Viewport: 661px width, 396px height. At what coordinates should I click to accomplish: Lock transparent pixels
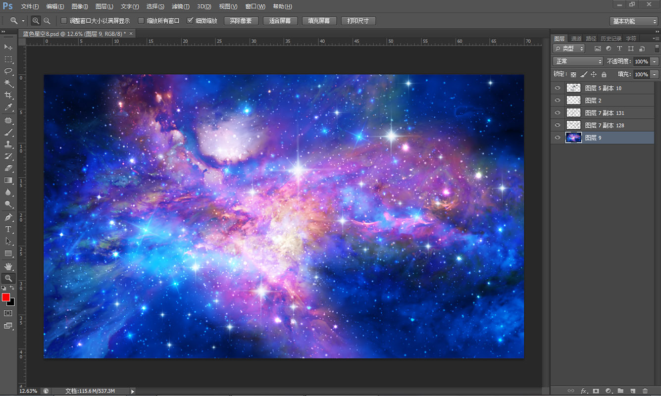pyautogui.click(x=573, y=74)
